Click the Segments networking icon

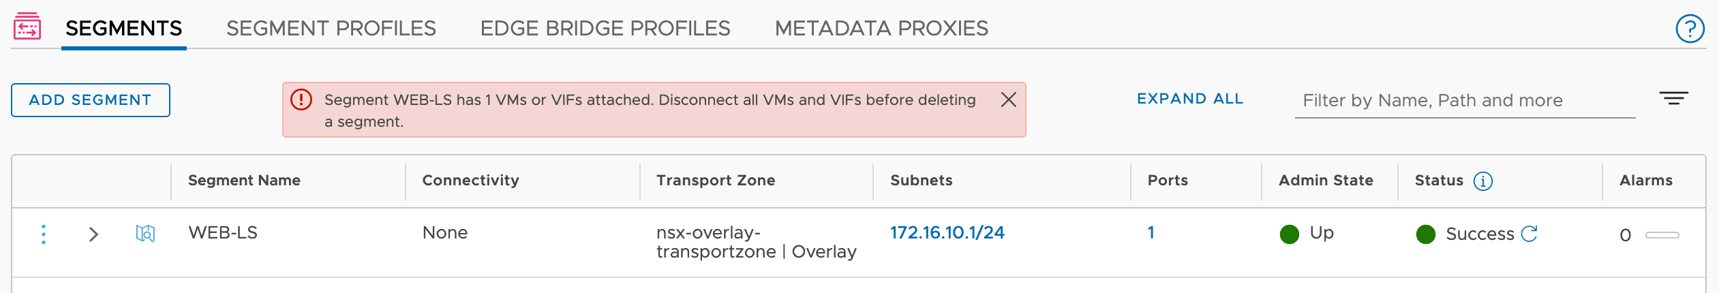[x=27, y=27]
